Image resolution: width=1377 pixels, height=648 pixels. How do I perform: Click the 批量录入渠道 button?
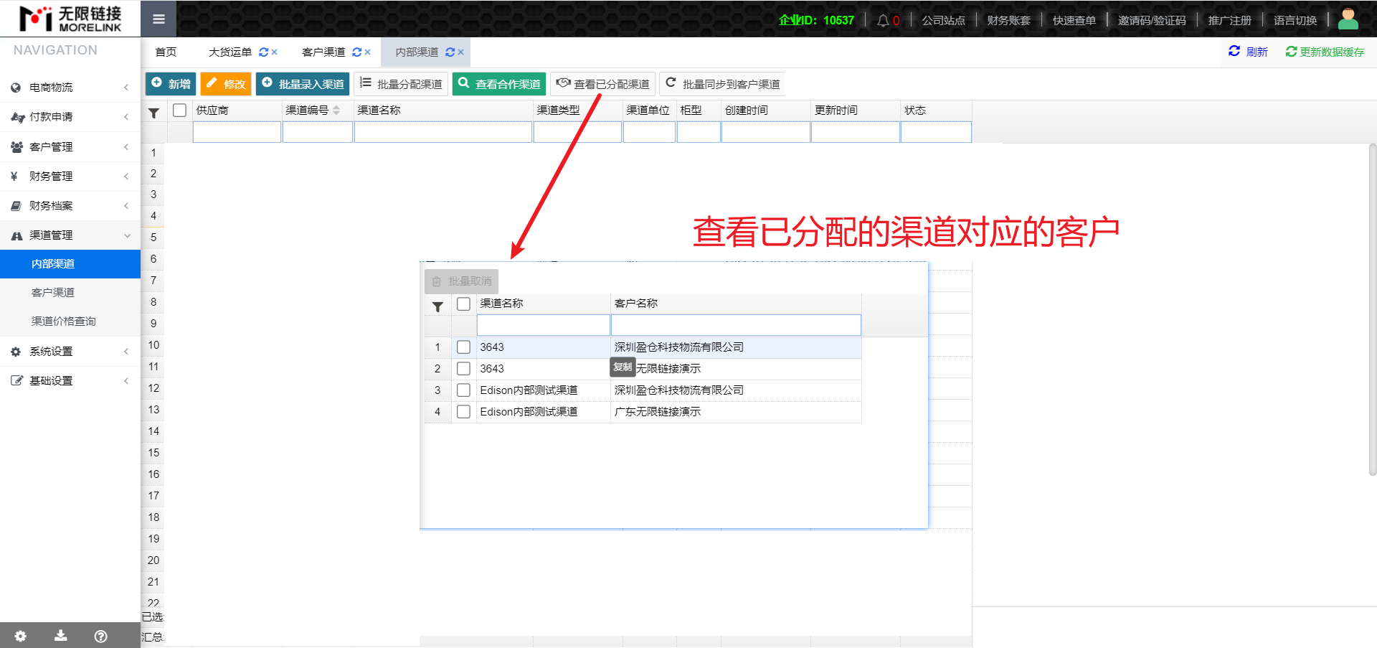point(303,84)
